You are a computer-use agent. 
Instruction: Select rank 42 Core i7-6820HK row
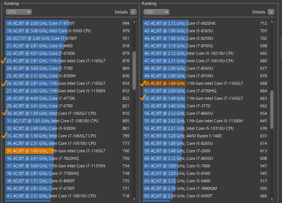(205, 23)
